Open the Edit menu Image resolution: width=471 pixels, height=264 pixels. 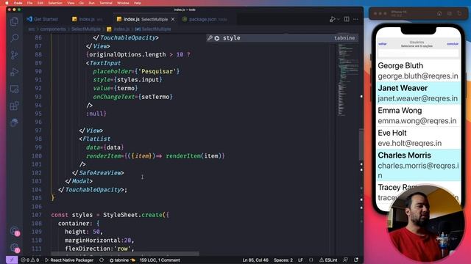click(x=40, y=3)
